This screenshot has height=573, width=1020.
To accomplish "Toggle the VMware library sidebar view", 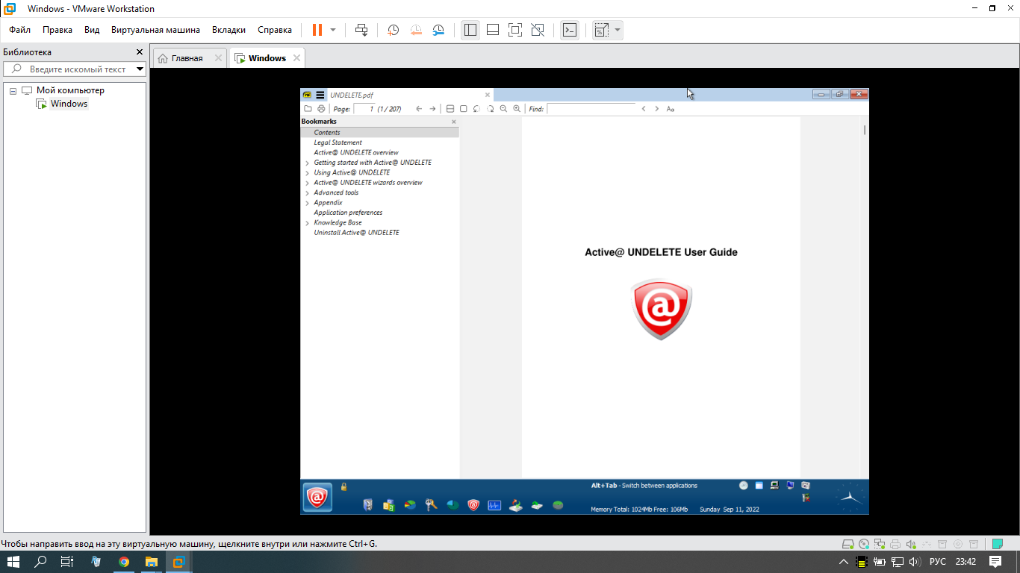I will (x=470, y=30).
